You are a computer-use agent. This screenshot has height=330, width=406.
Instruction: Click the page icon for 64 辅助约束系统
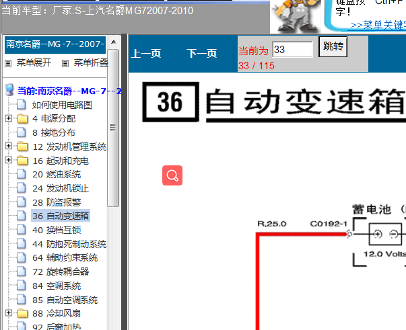pyautogui.click(x=22, y=257)
